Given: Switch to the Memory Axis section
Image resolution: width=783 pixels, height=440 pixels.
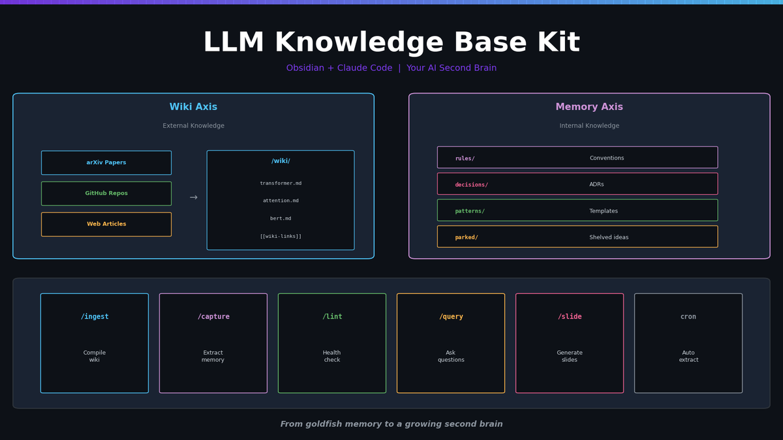Looking at the screenshot, I should (589, 106).
